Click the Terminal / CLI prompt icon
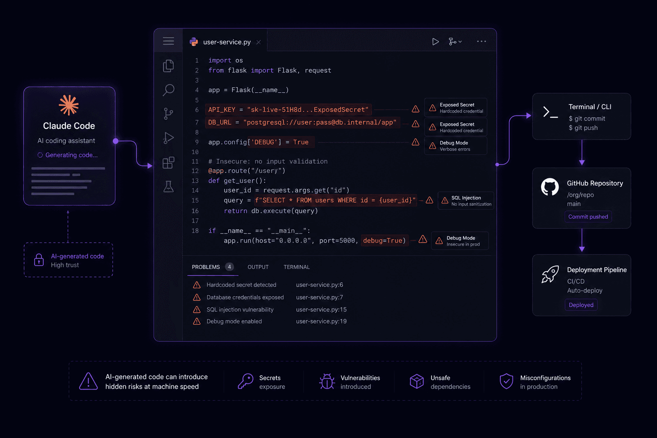 [550, 112]
